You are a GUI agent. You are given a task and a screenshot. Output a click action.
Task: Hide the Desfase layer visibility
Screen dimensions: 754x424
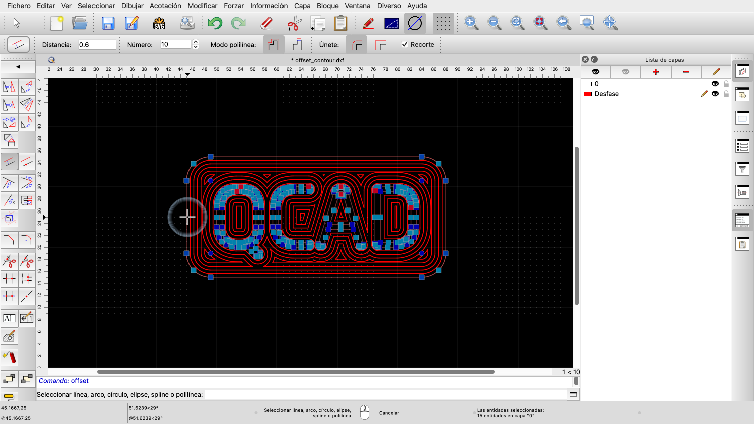click(x=715, y=94)
